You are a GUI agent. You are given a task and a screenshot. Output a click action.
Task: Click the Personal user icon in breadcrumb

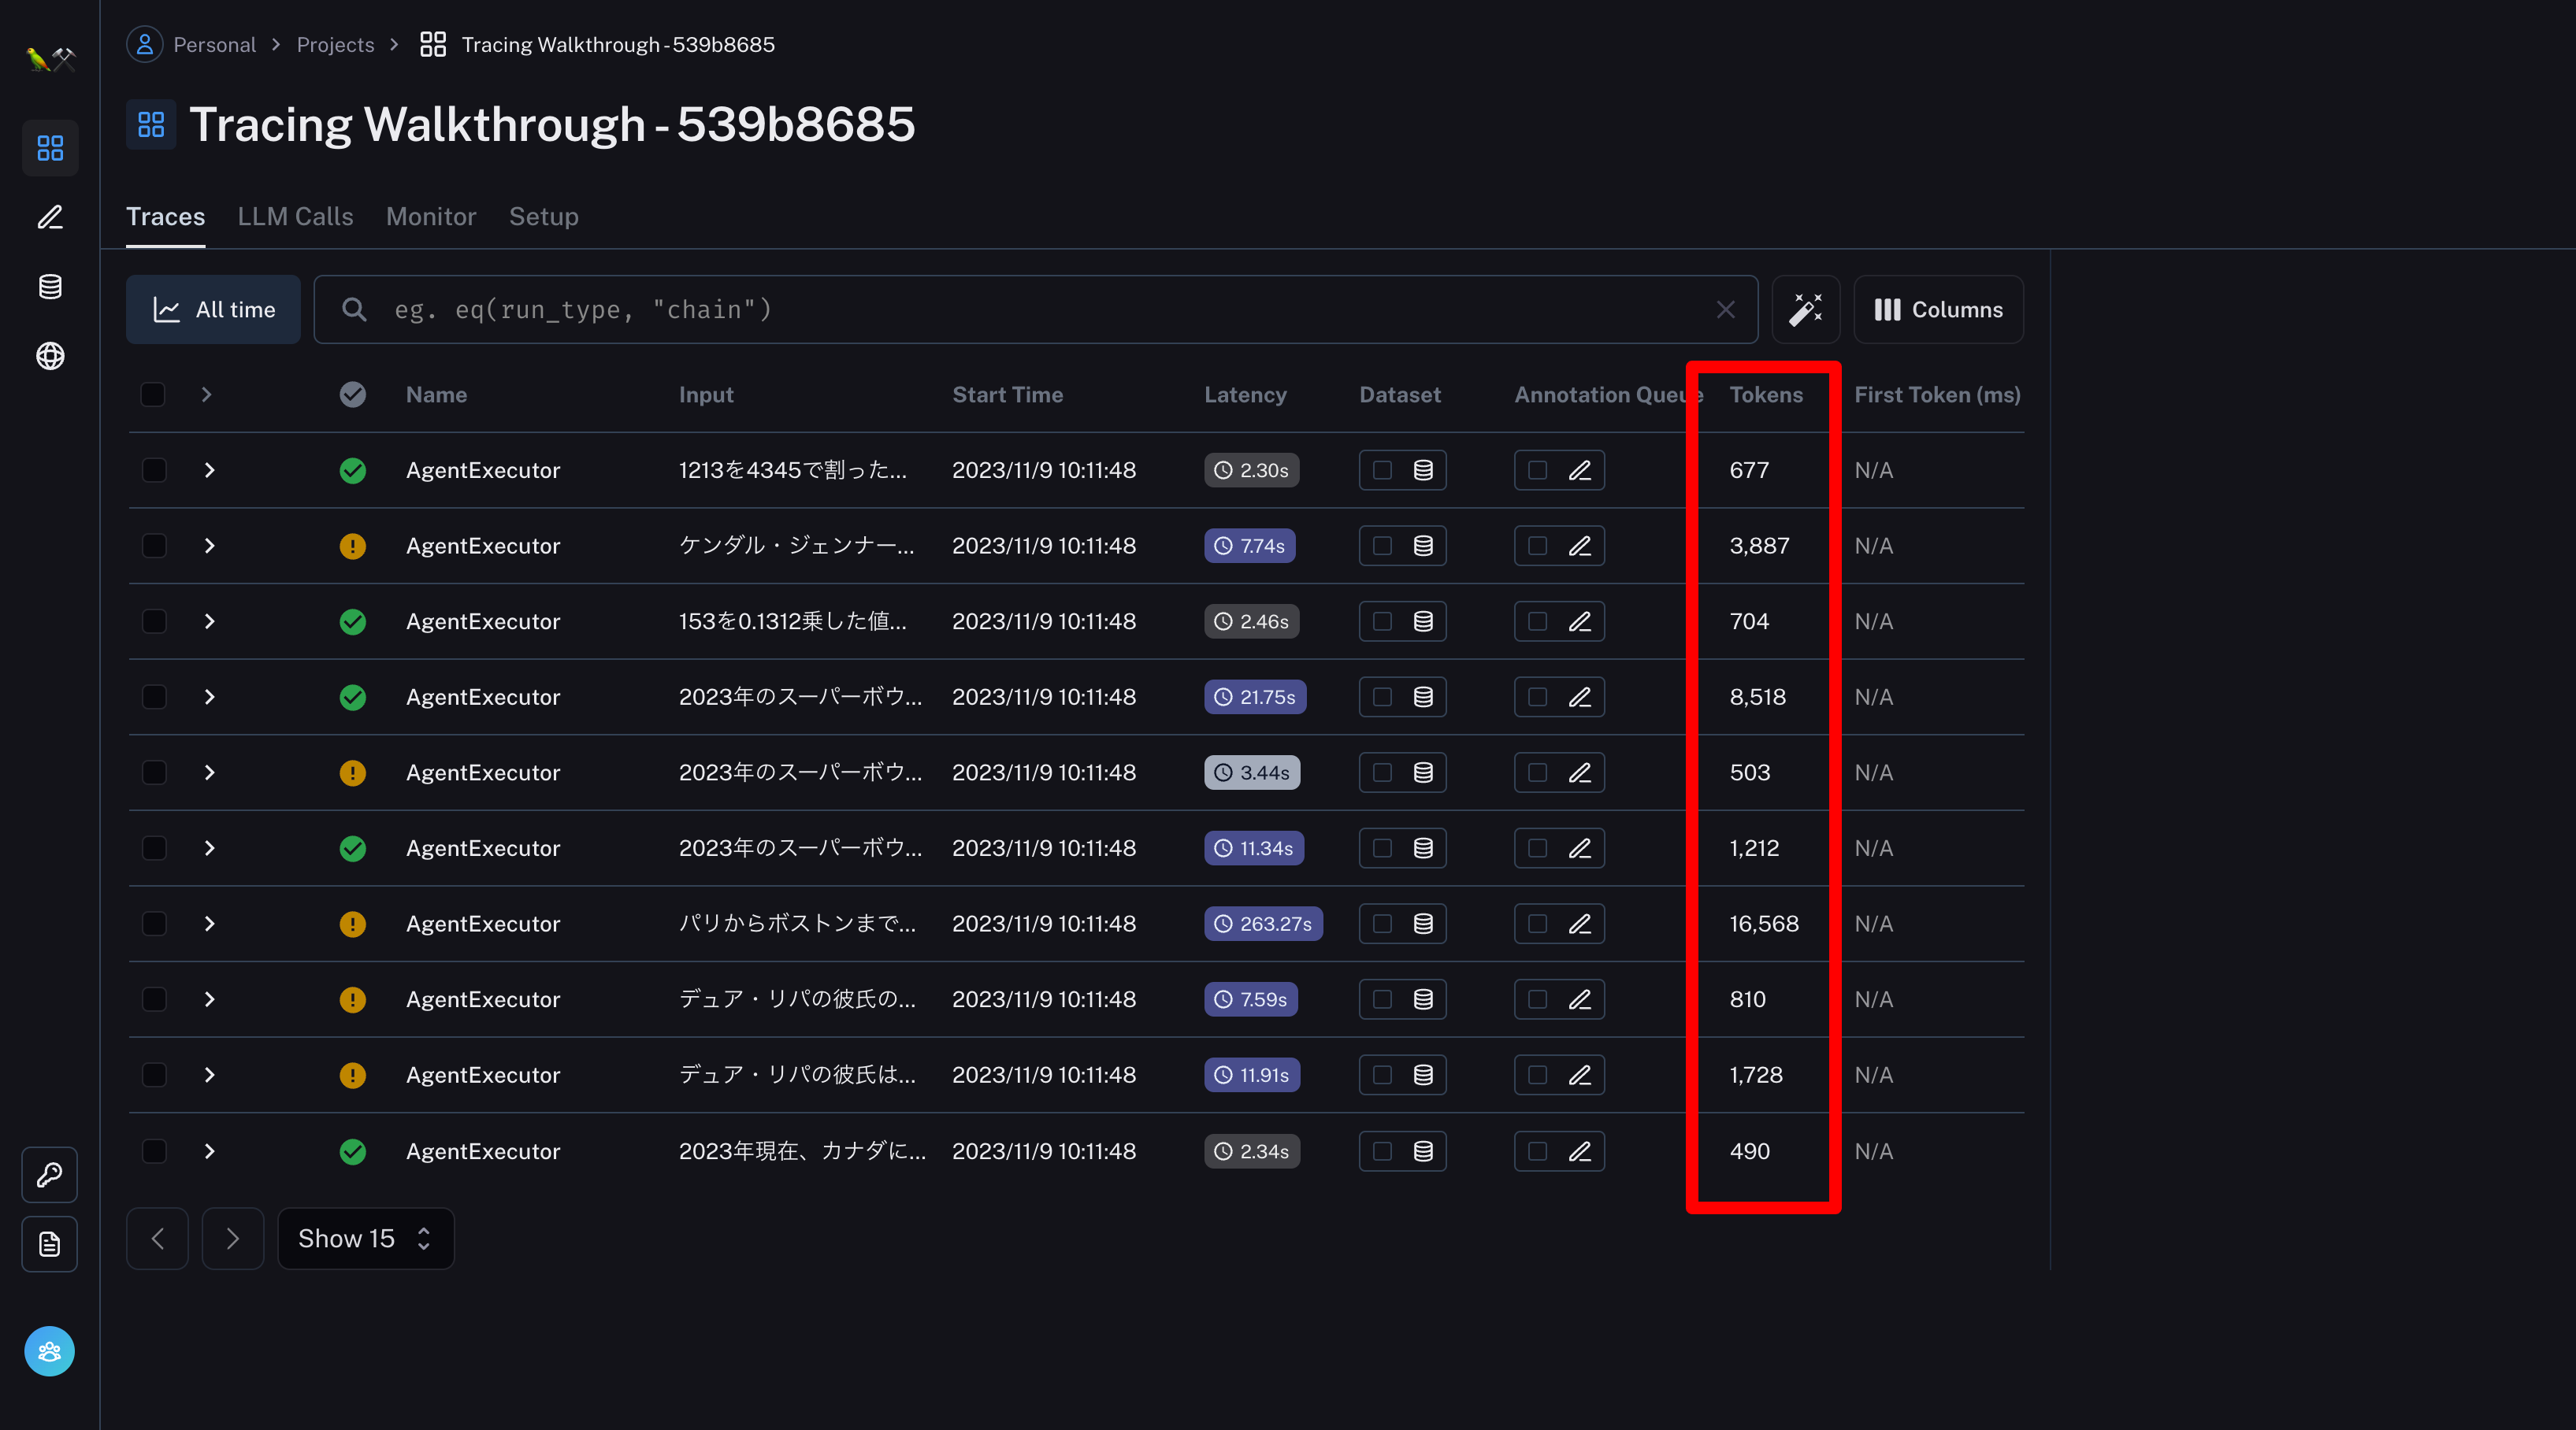pos(145,44)
